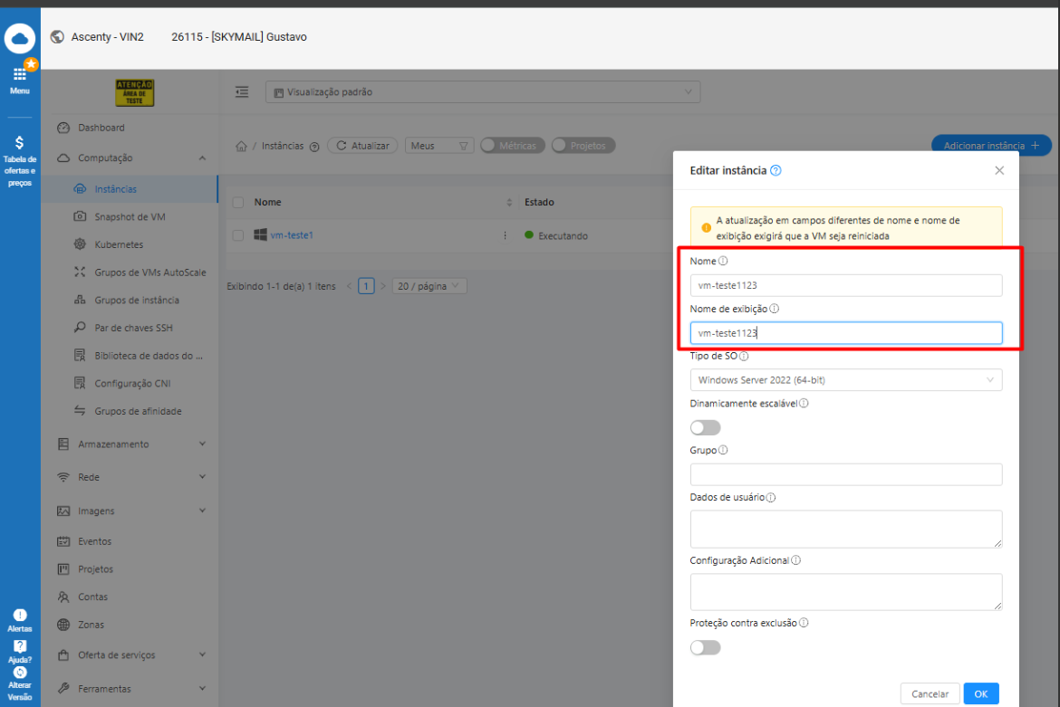Image resolution: width=1060 pixels, height=707 pixels.
Task: Click the Alterar Versão icon
Action: click(20, 684)
